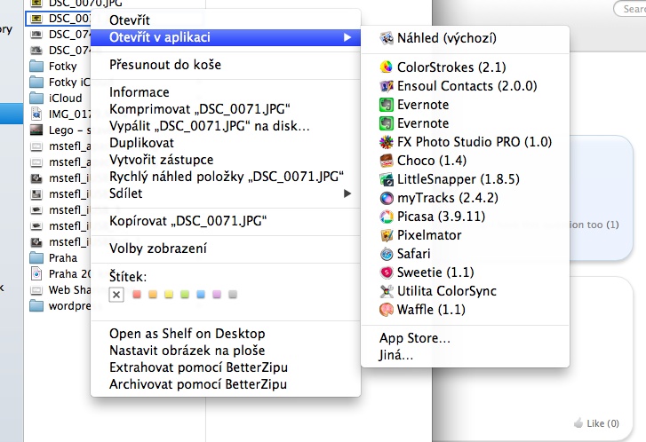
Task: Click the Like (0) link
Action: coord(603,422)
